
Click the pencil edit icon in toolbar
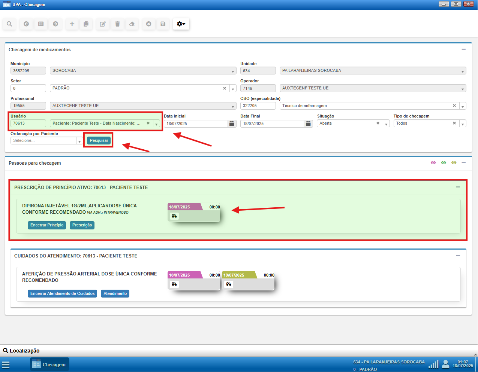pyautogui.click(x=102, y=24)
